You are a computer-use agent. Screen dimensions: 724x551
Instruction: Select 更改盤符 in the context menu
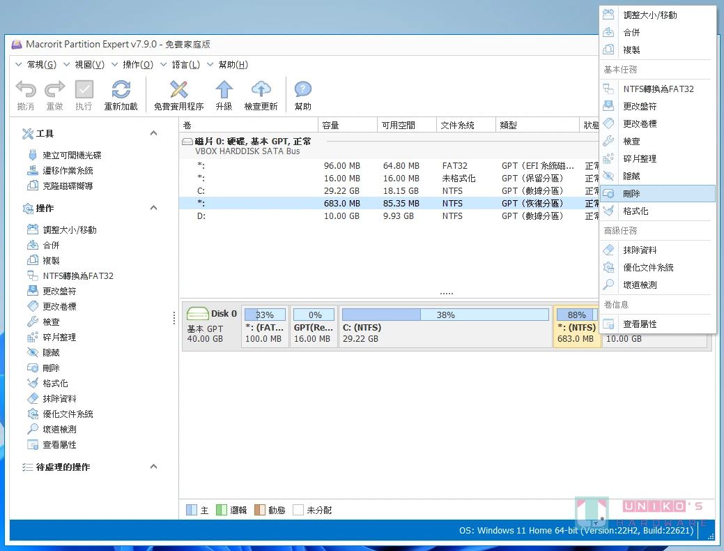point(658,106)
